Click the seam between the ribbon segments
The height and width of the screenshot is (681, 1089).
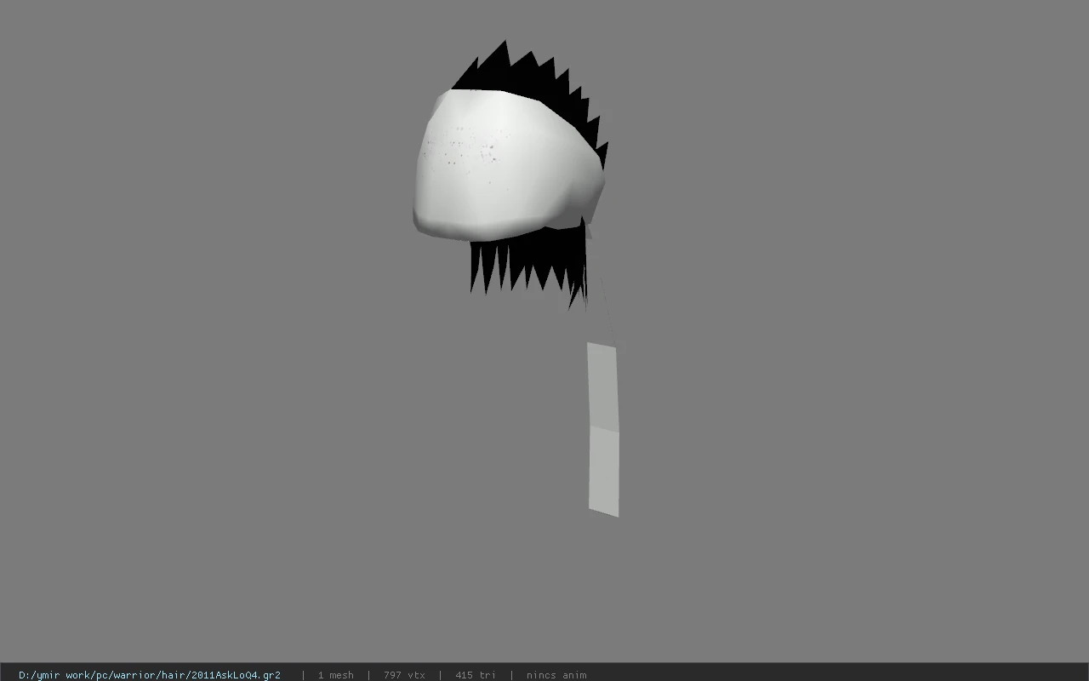click(603, 428)
